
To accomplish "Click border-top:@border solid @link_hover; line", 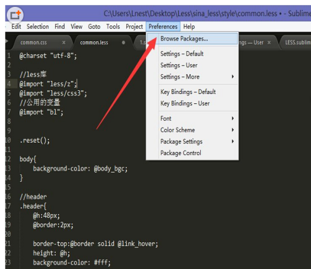I will tap(95, 243).
